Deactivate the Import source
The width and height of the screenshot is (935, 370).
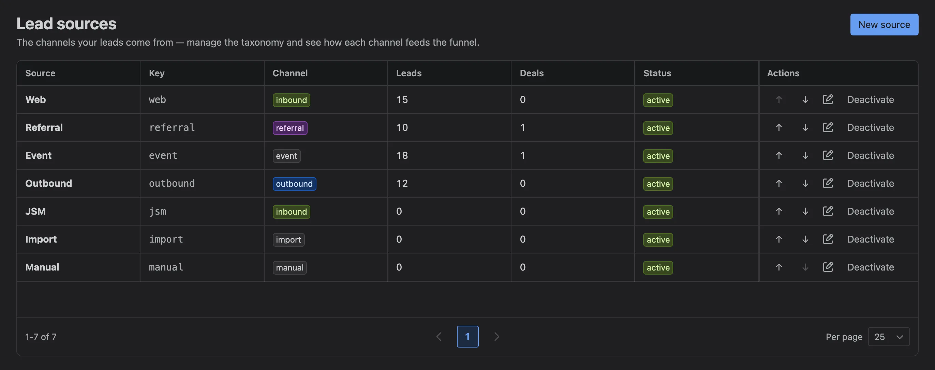point(871,239)
